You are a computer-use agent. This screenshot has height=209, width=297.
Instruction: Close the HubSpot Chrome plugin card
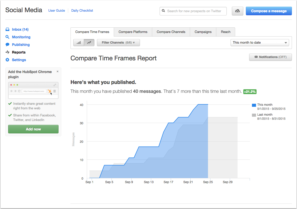tap(58, 72)
